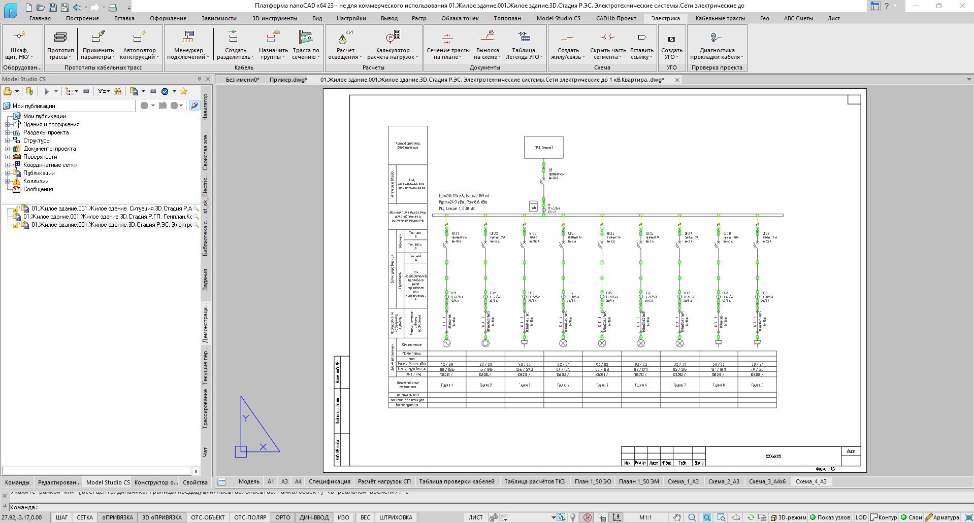
Task: Open Диагностика прокладки кабеля tool
Action: (x=716, y=38)
